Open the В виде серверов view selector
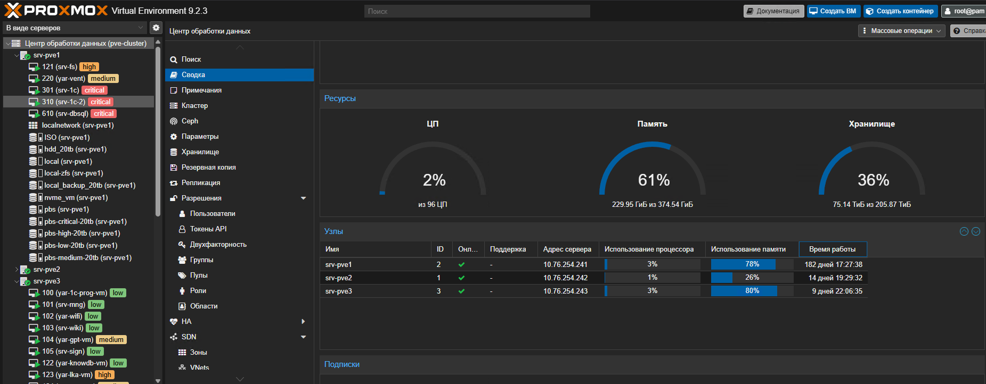The image size is (986, 384). pyautogui.click(x=75, y=28)
